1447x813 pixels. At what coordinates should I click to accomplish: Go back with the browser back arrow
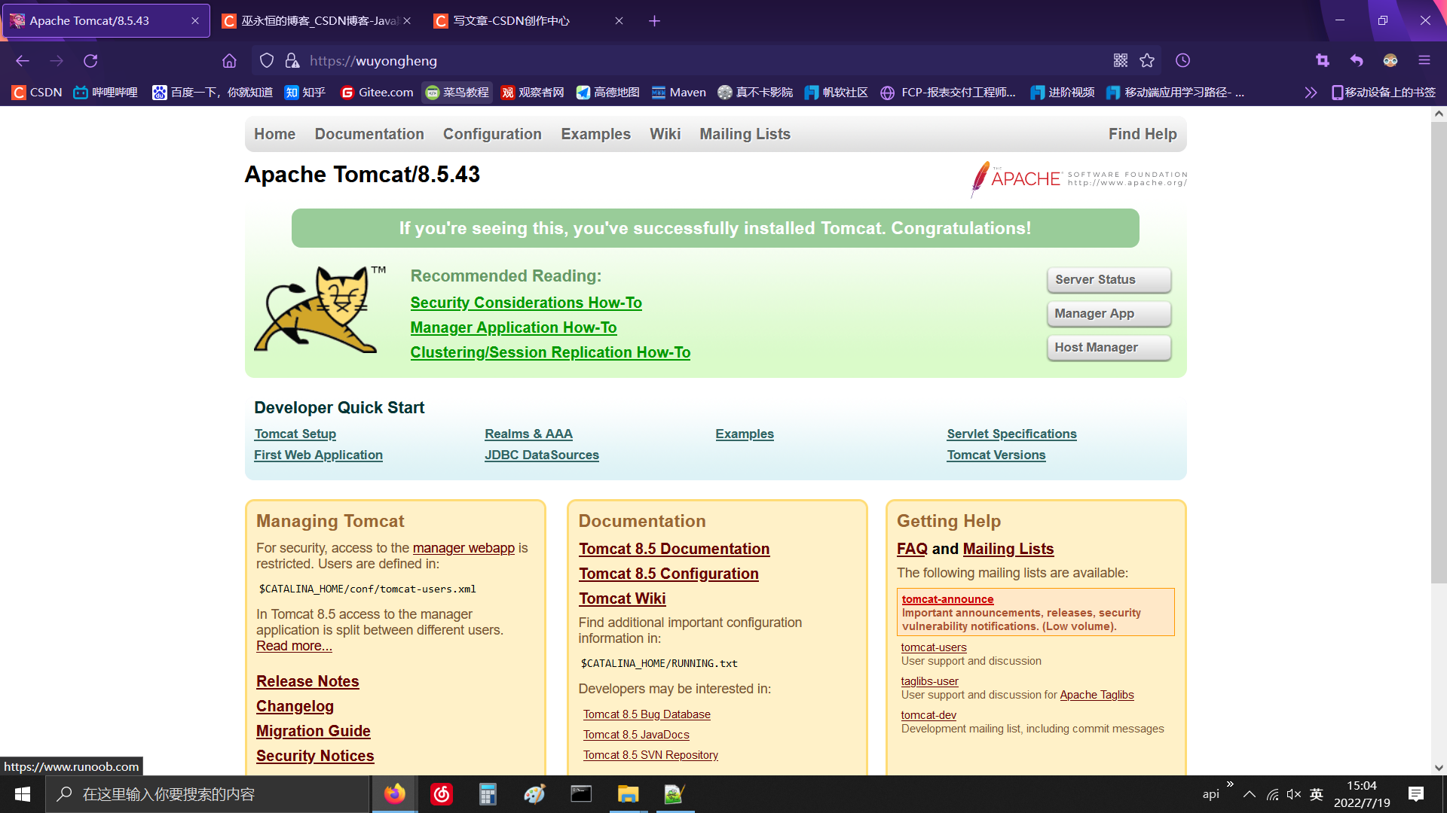(x=23, y=61)
